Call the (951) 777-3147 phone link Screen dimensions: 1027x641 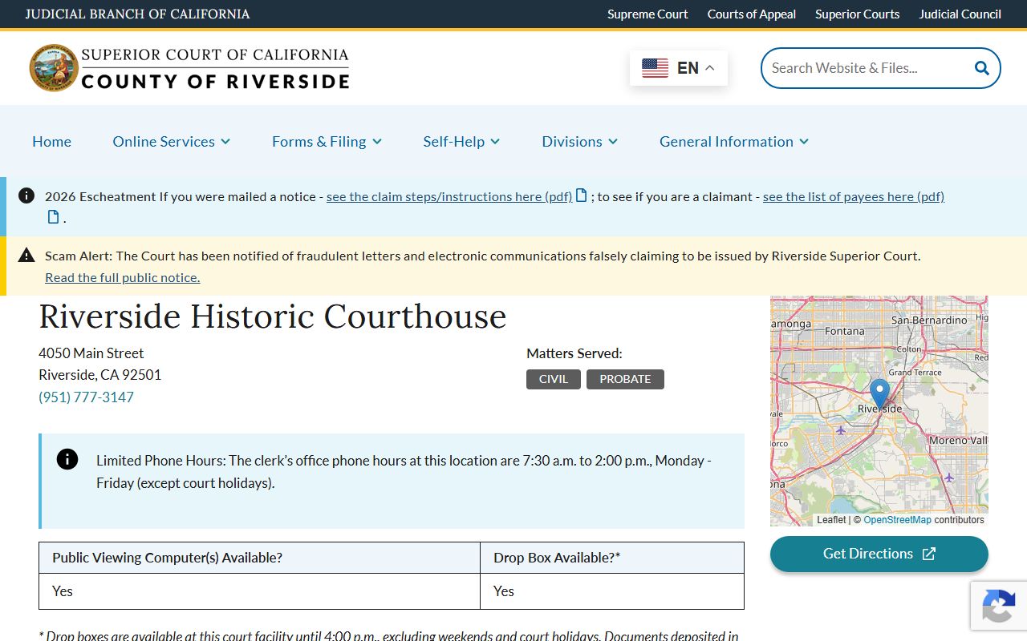[86, 397]
